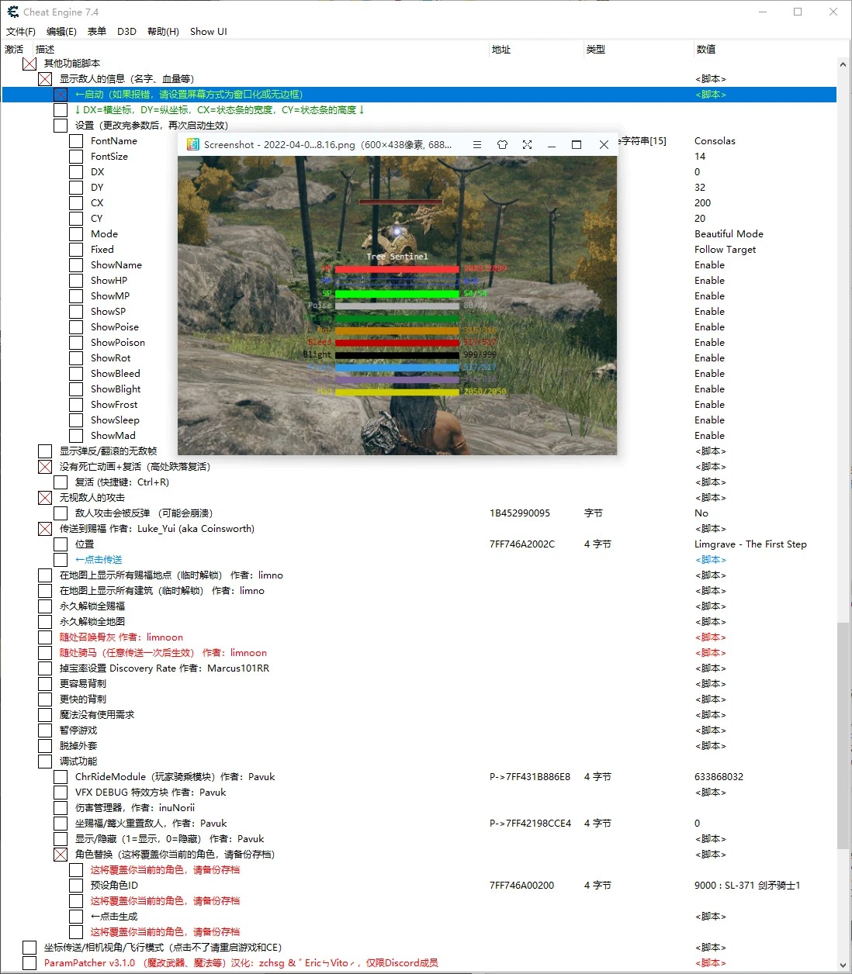This screenshot has width=852, height=974.
Task: Click the Tree Sentinel image in the viewer
Action: coord(397,306)
